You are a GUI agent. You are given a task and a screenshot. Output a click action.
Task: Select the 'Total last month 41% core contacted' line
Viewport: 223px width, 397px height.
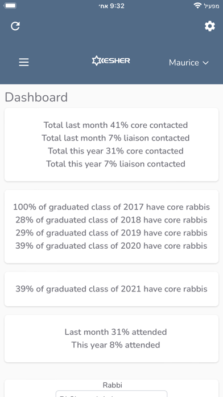115,125
